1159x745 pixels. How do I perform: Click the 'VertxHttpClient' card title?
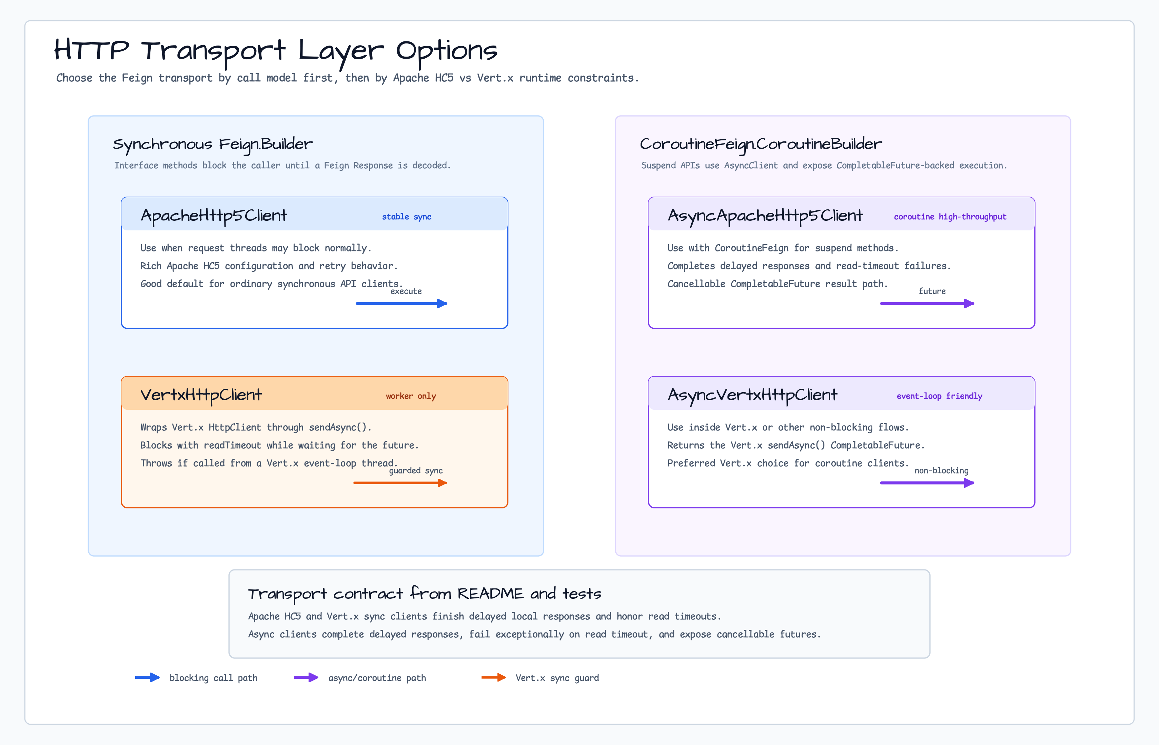(201, 395)
